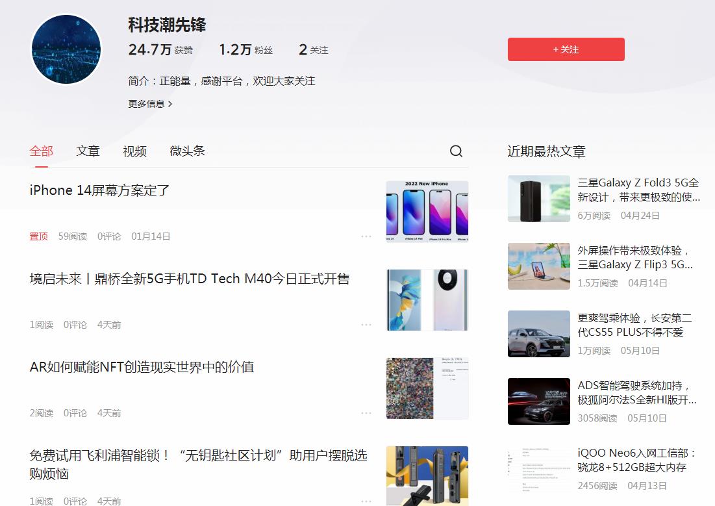This screenshot has height=506, width=715.
Task: Click the red +关注 follow button
Action: (x=566, y=49)
